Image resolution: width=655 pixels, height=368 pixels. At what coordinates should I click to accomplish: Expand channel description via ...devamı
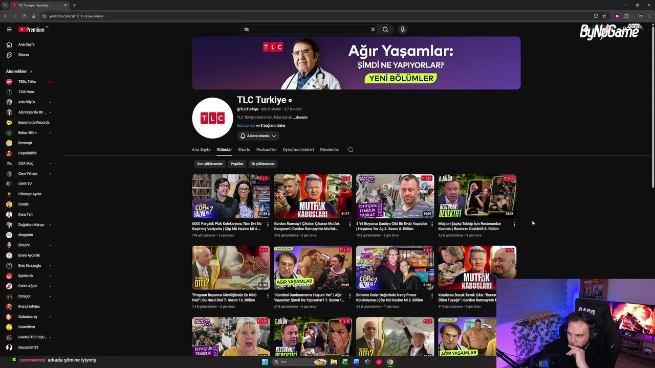tap(300, 118)
